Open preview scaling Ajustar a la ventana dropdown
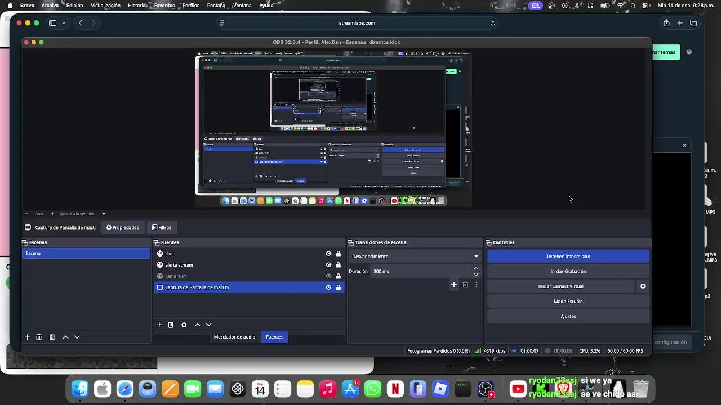This screenshot has width=721, height=405. [82, 214]
